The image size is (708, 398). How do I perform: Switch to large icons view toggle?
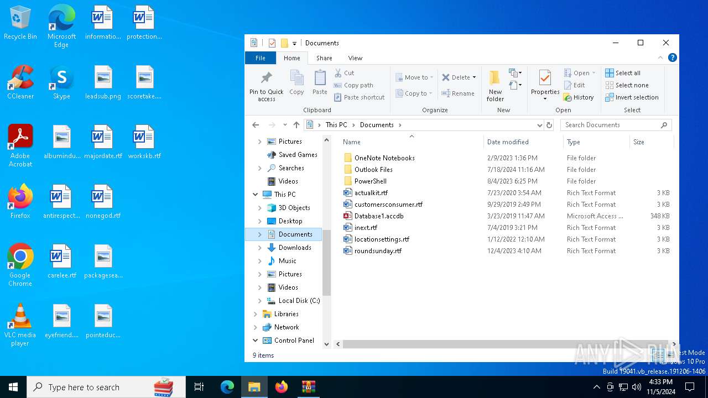click(x=670, y=355)
